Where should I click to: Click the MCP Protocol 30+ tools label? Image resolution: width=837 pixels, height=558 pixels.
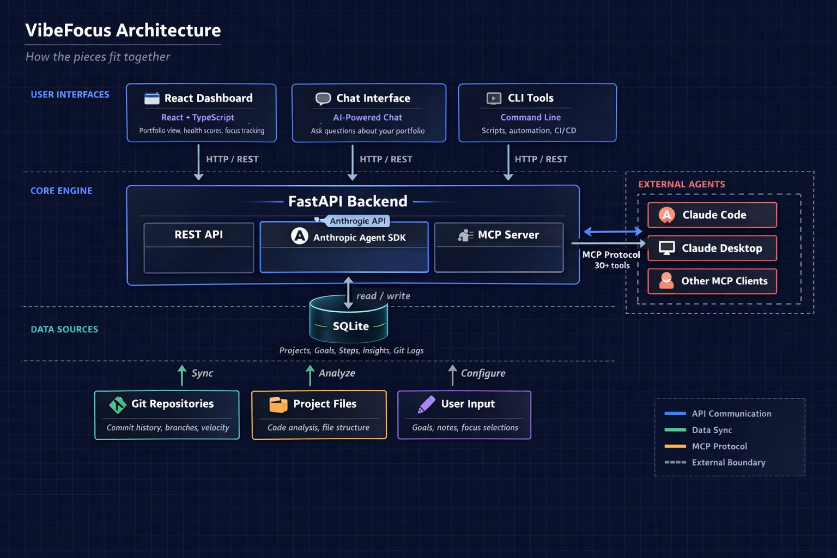pos(611,260)
